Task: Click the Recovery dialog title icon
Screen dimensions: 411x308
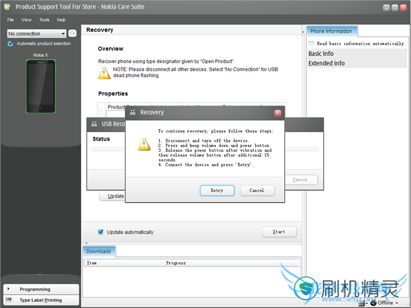Action: tap(133, 112)
